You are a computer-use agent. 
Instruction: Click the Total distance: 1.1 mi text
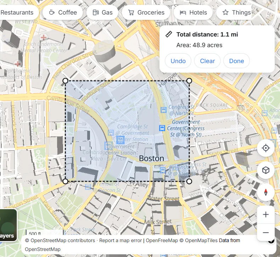click(207, 34)
